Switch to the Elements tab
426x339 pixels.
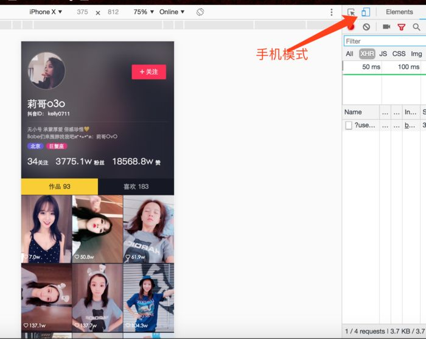(x=399, y=12)
